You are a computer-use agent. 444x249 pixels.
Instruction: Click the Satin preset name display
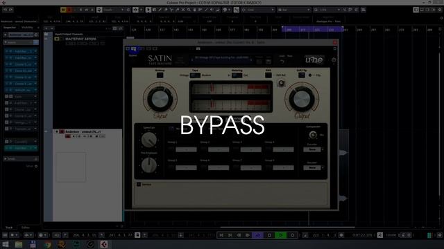tap(221, 59)
